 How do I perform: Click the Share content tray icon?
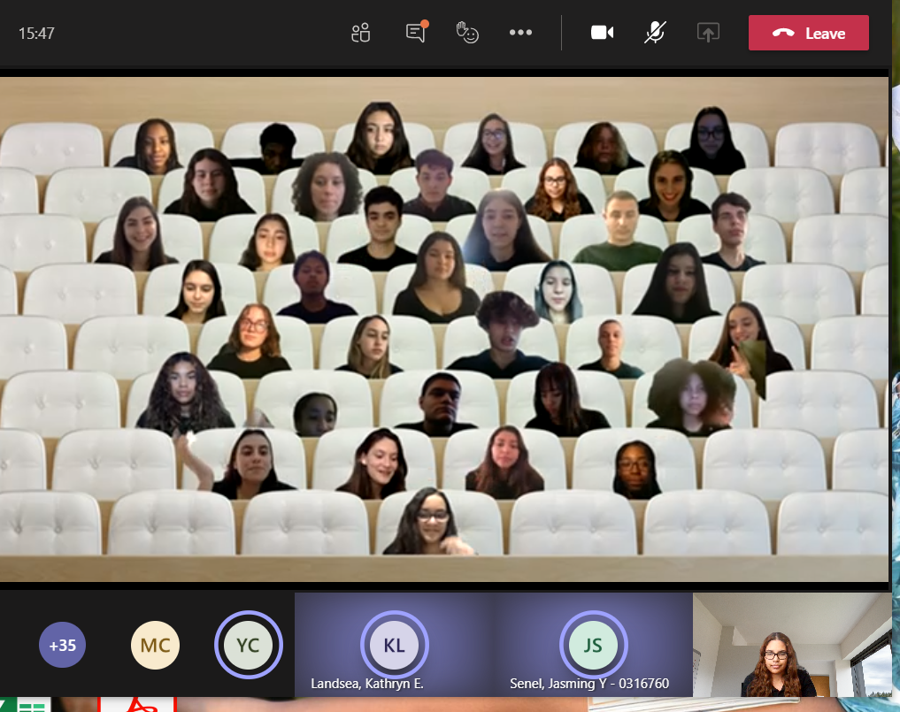tap(708, 33)
